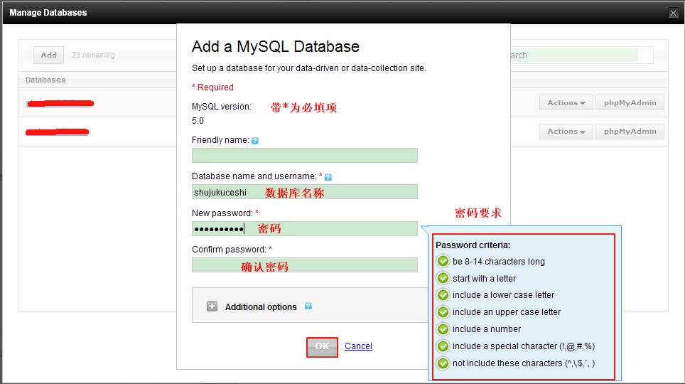This screenshot has height=384, width=685.
Task: Expand Additional options with plus icon
Action: [x=212, y=306]
